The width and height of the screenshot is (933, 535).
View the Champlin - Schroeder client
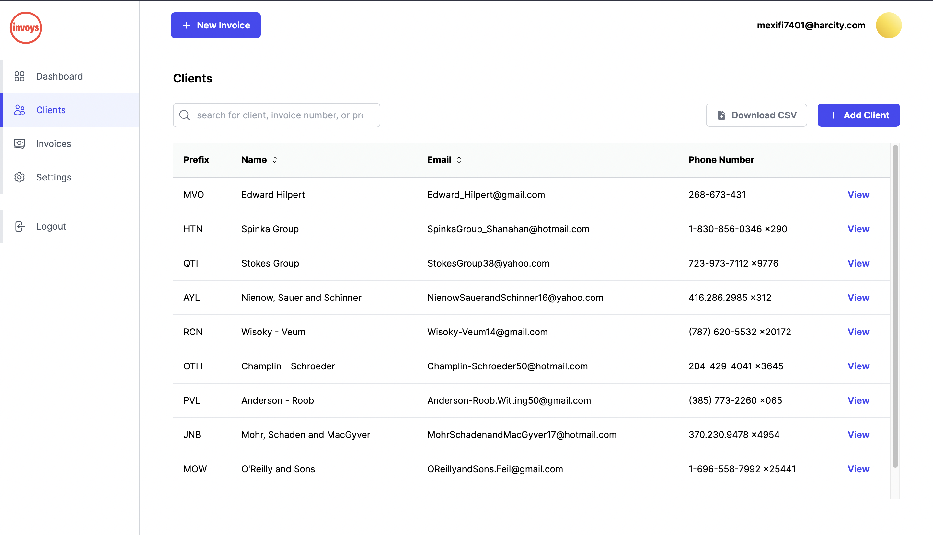click(x=858, y=366)
